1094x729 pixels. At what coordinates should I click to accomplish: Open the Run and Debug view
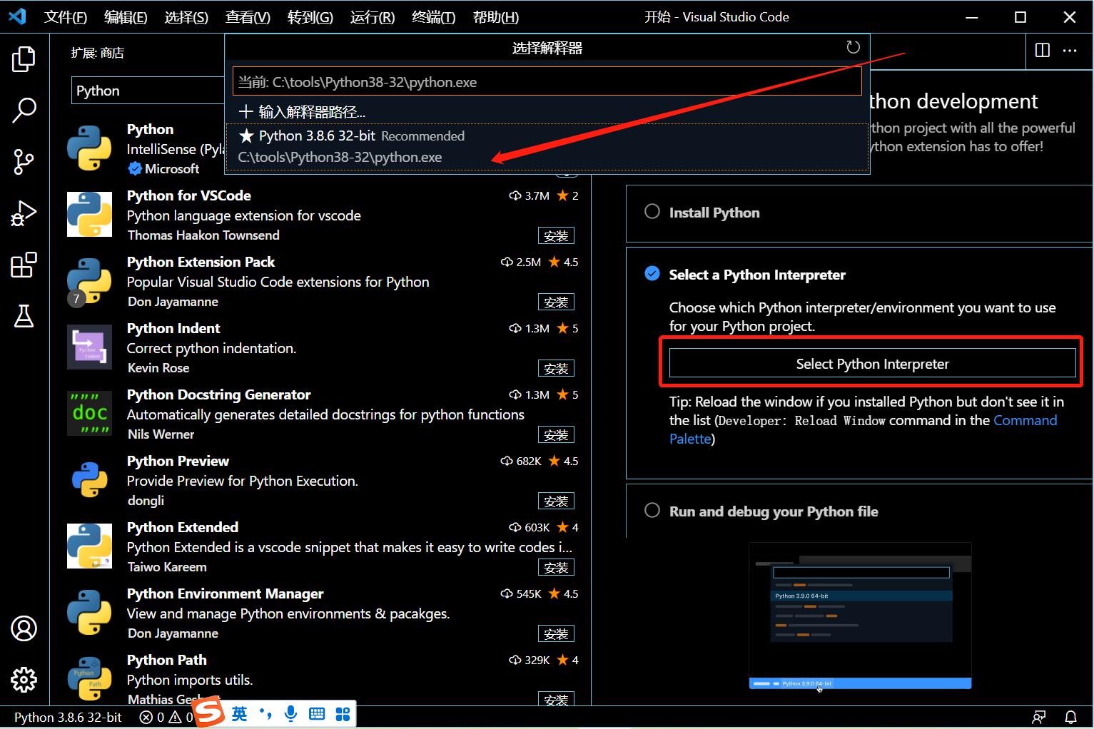pyautogui.click(x=24, y=213)
